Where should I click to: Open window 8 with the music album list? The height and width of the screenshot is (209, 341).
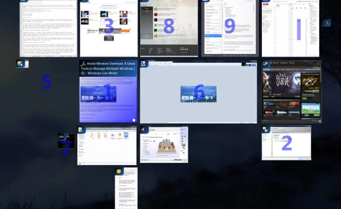(169, 28)
